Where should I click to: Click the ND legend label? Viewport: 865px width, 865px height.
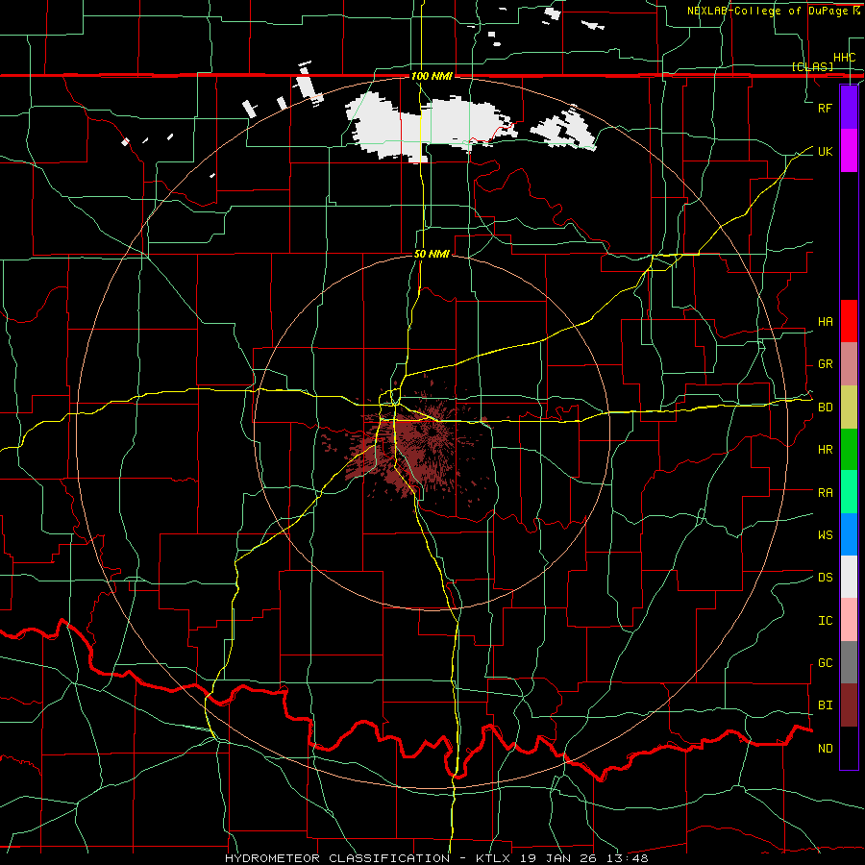pyautogui.click(x=825, y=749)
